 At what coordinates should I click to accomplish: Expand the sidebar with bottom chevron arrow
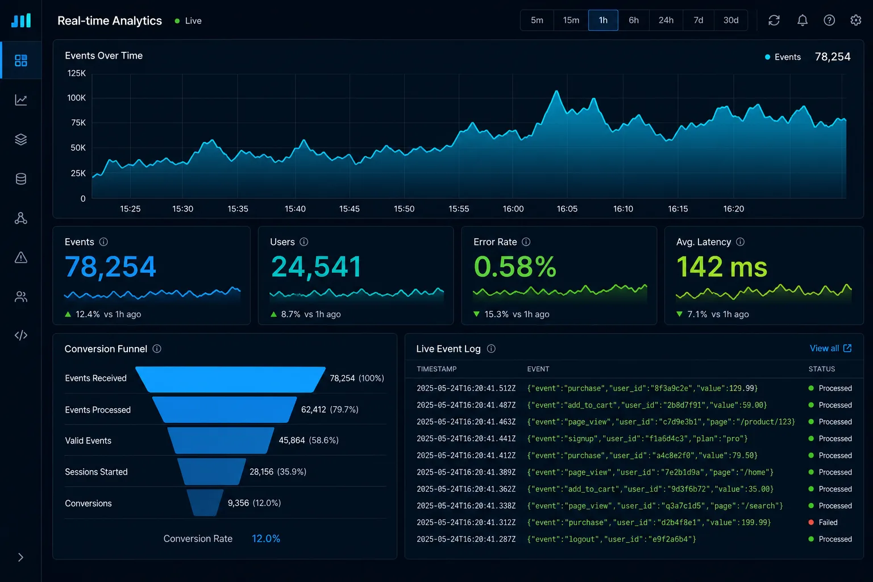pos(21,557)
